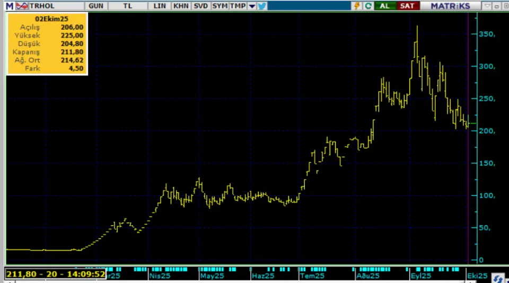Toggle the SVD level option
The width and height of the screenshot is (509, 283).
[200, 6]
